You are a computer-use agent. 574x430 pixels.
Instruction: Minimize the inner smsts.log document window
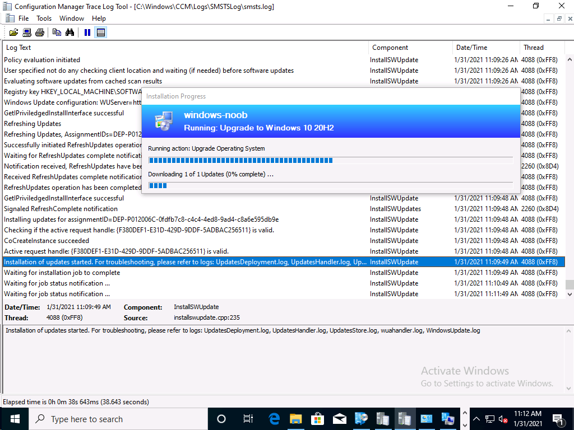[x=548, y=18]
